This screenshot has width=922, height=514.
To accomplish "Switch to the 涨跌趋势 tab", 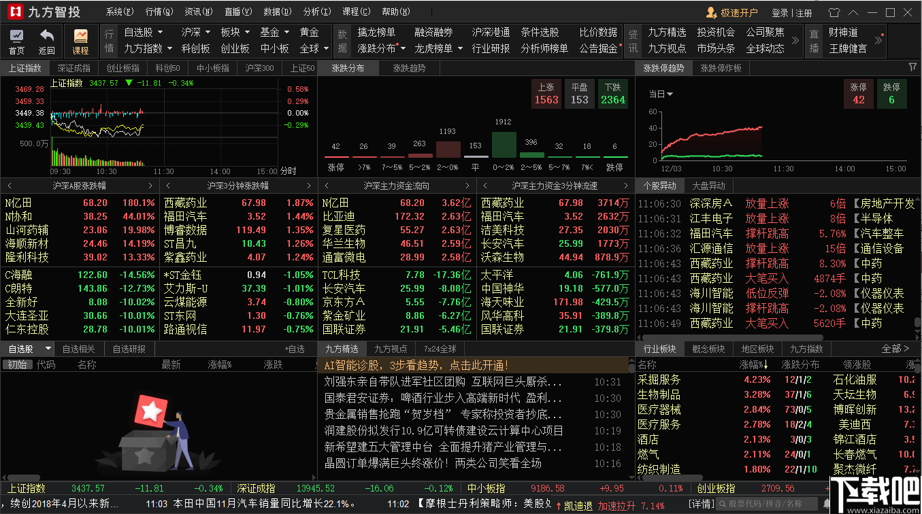I will 409,68.
